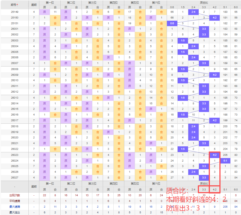Click the highlighted 3:3 cell in row 26021
Image resolution: width=241 pixels, height=215 pixels.
(x=204, y=143)
